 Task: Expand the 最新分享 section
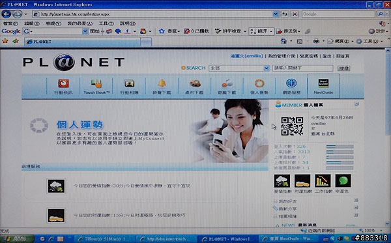356,207
